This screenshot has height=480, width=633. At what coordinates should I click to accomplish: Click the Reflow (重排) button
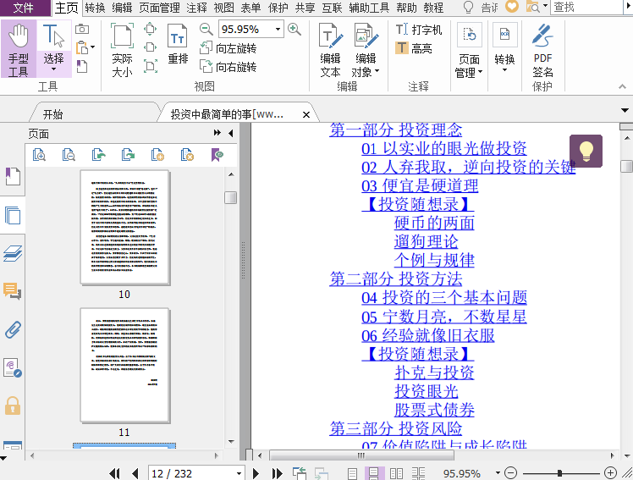[x=178, y=44]
